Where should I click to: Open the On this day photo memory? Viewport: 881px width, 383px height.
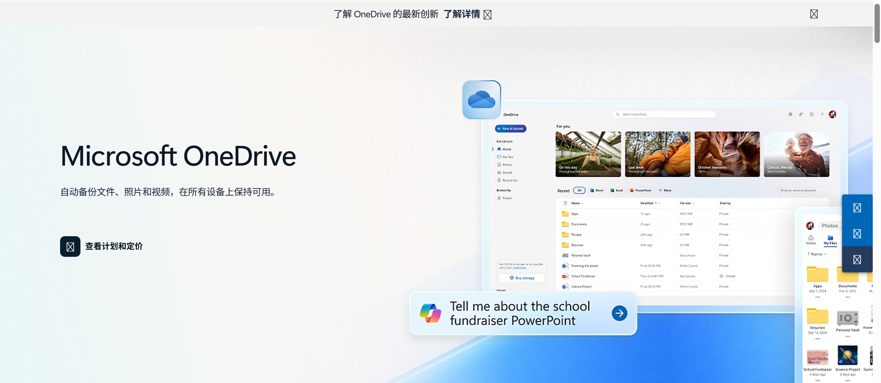point(588,154)
